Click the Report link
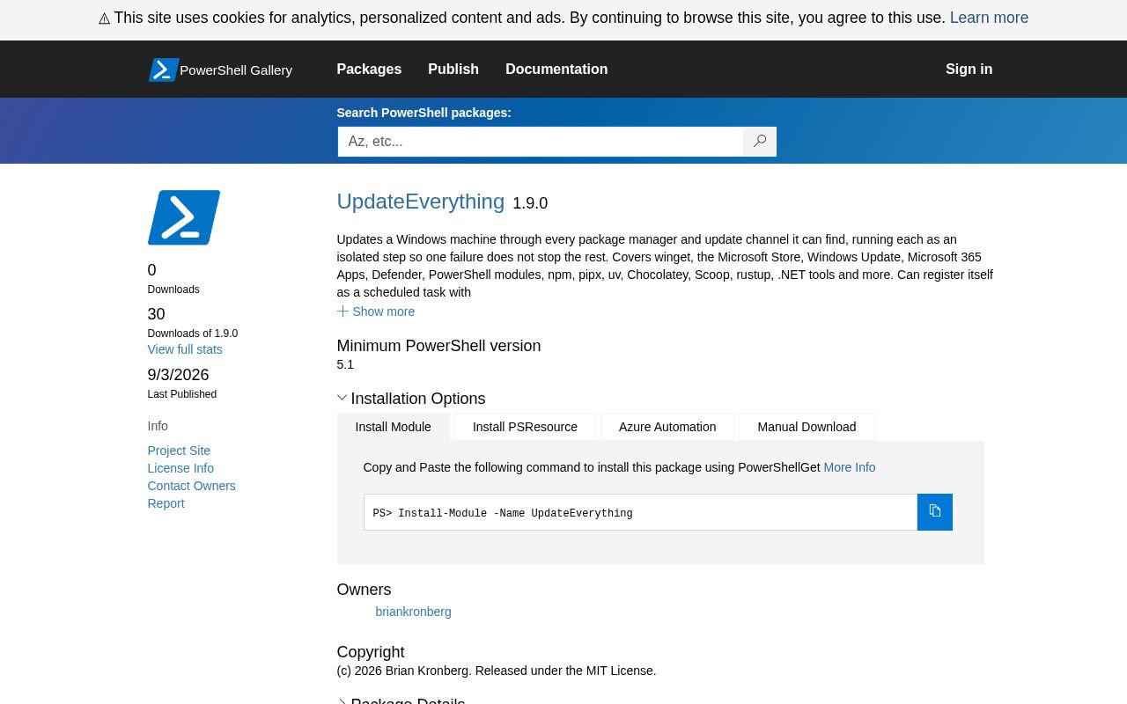 [166, 503]
